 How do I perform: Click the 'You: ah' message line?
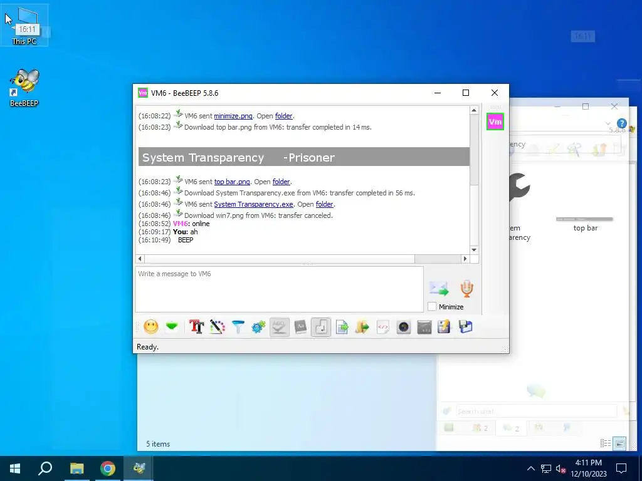pos(185,232)
